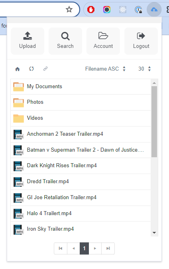The image size is (169, 269).
Task: Click Logout
Action: (141, 41)
